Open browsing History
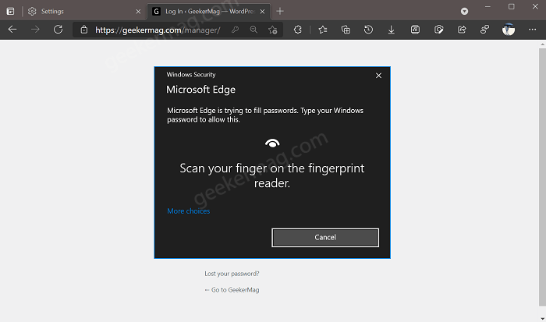 368,30
